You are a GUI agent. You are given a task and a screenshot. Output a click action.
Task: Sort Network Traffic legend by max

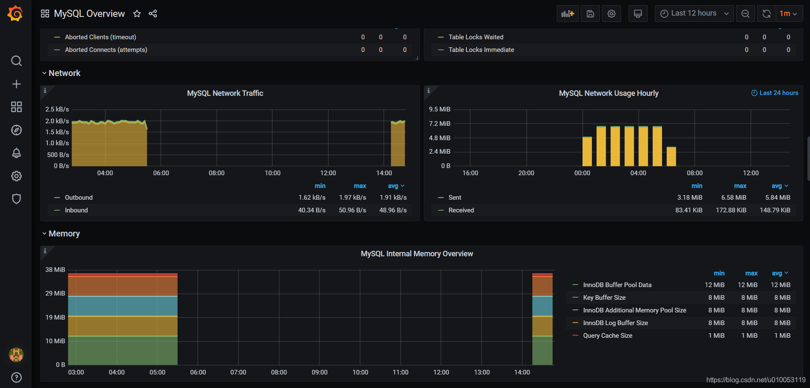click(x=360, y=186)
